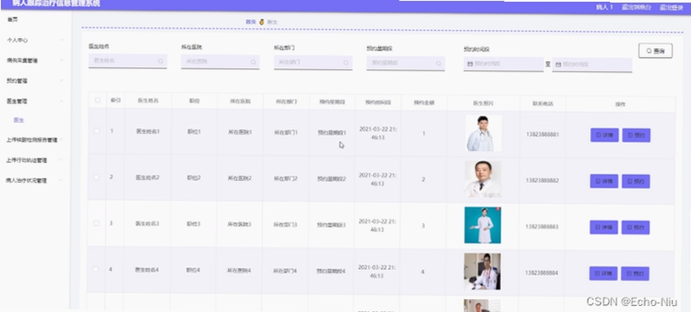
Task: Click the 医生姓名 column header
Action: tap(148, 101)
